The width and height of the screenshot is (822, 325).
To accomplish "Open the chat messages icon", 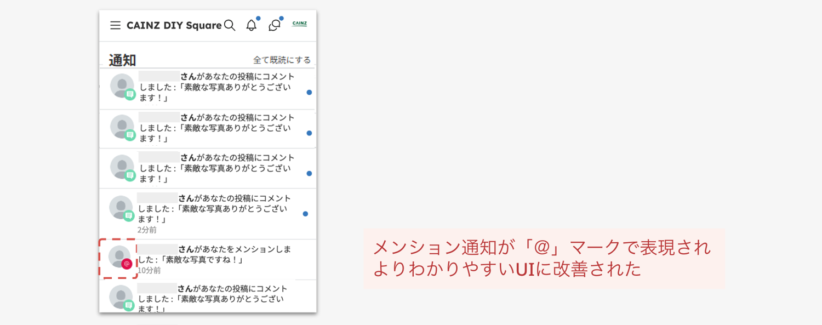I will point(275,25).
